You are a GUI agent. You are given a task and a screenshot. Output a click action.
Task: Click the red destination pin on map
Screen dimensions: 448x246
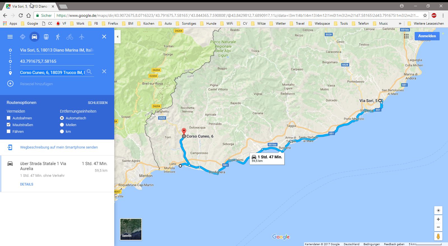[184, 132]
